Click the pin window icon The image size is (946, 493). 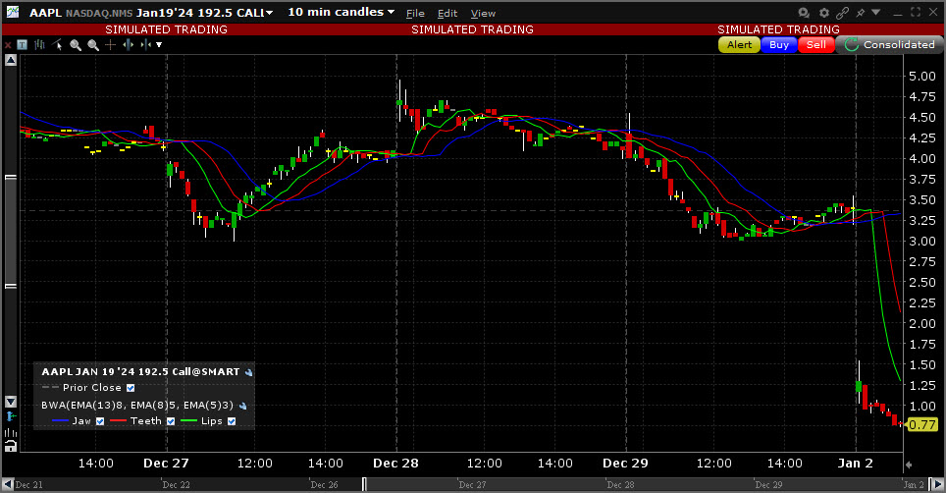tap(861, 12)
